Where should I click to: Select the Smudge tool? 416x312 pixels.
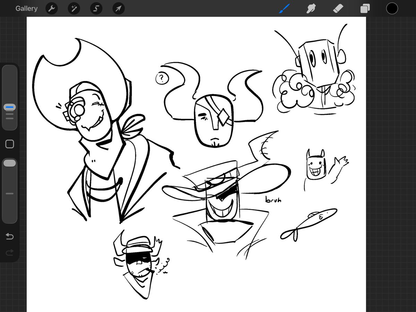tap(311, 8)
